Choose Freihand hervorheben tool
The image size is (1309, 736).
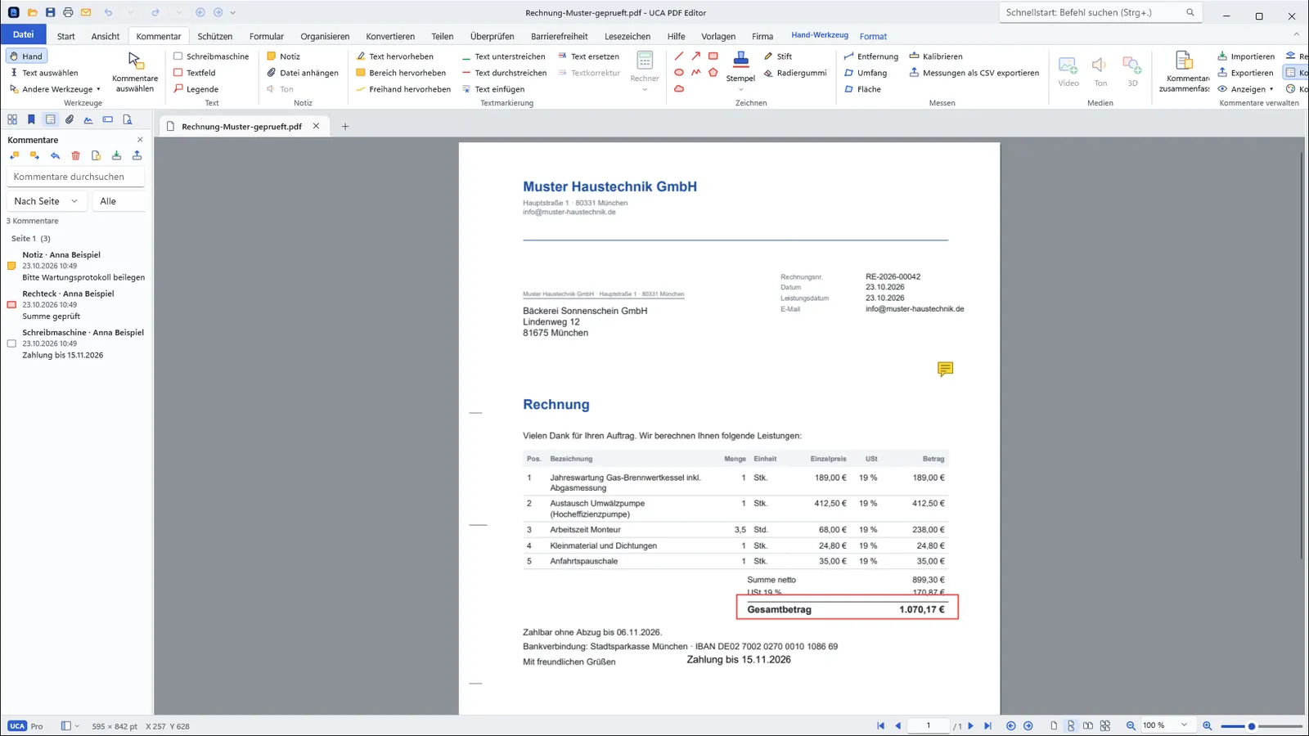403,89
